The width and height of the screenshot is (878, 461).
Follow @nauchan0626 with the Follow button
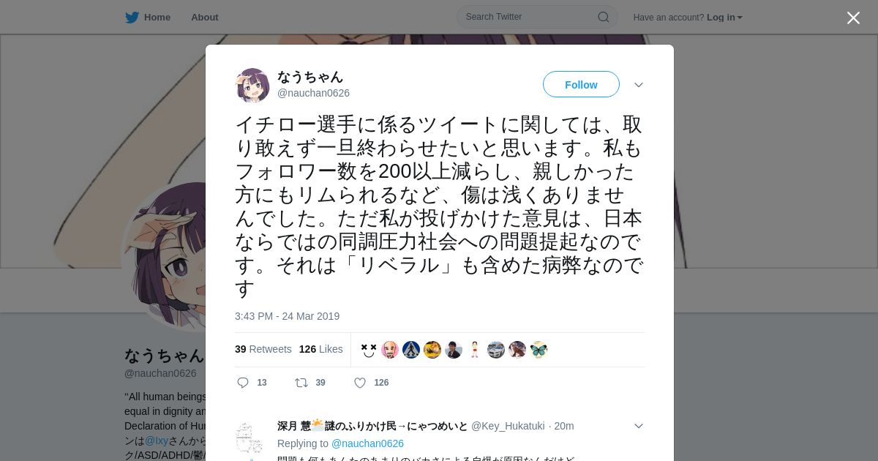581,85
